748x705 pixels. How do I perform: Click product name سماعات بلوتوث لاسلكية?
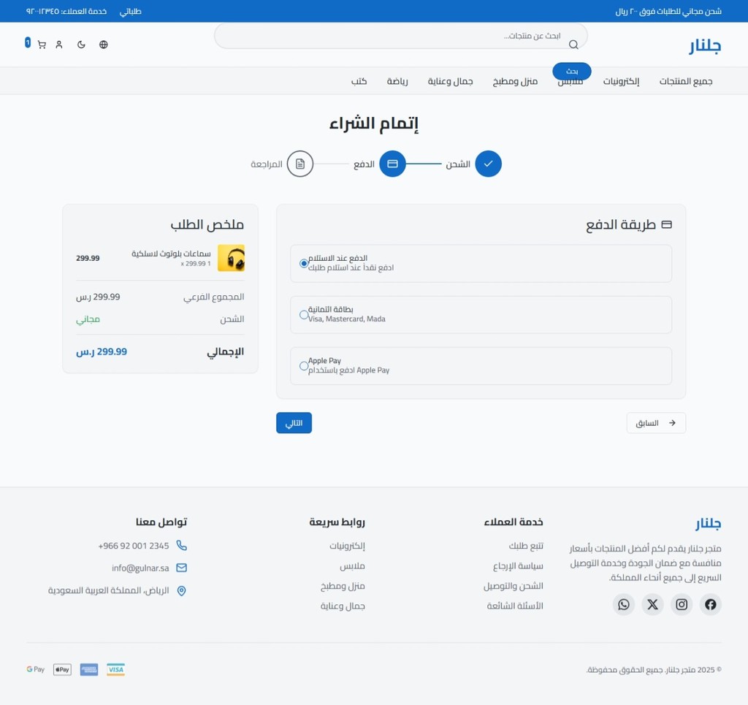[171, 254]
